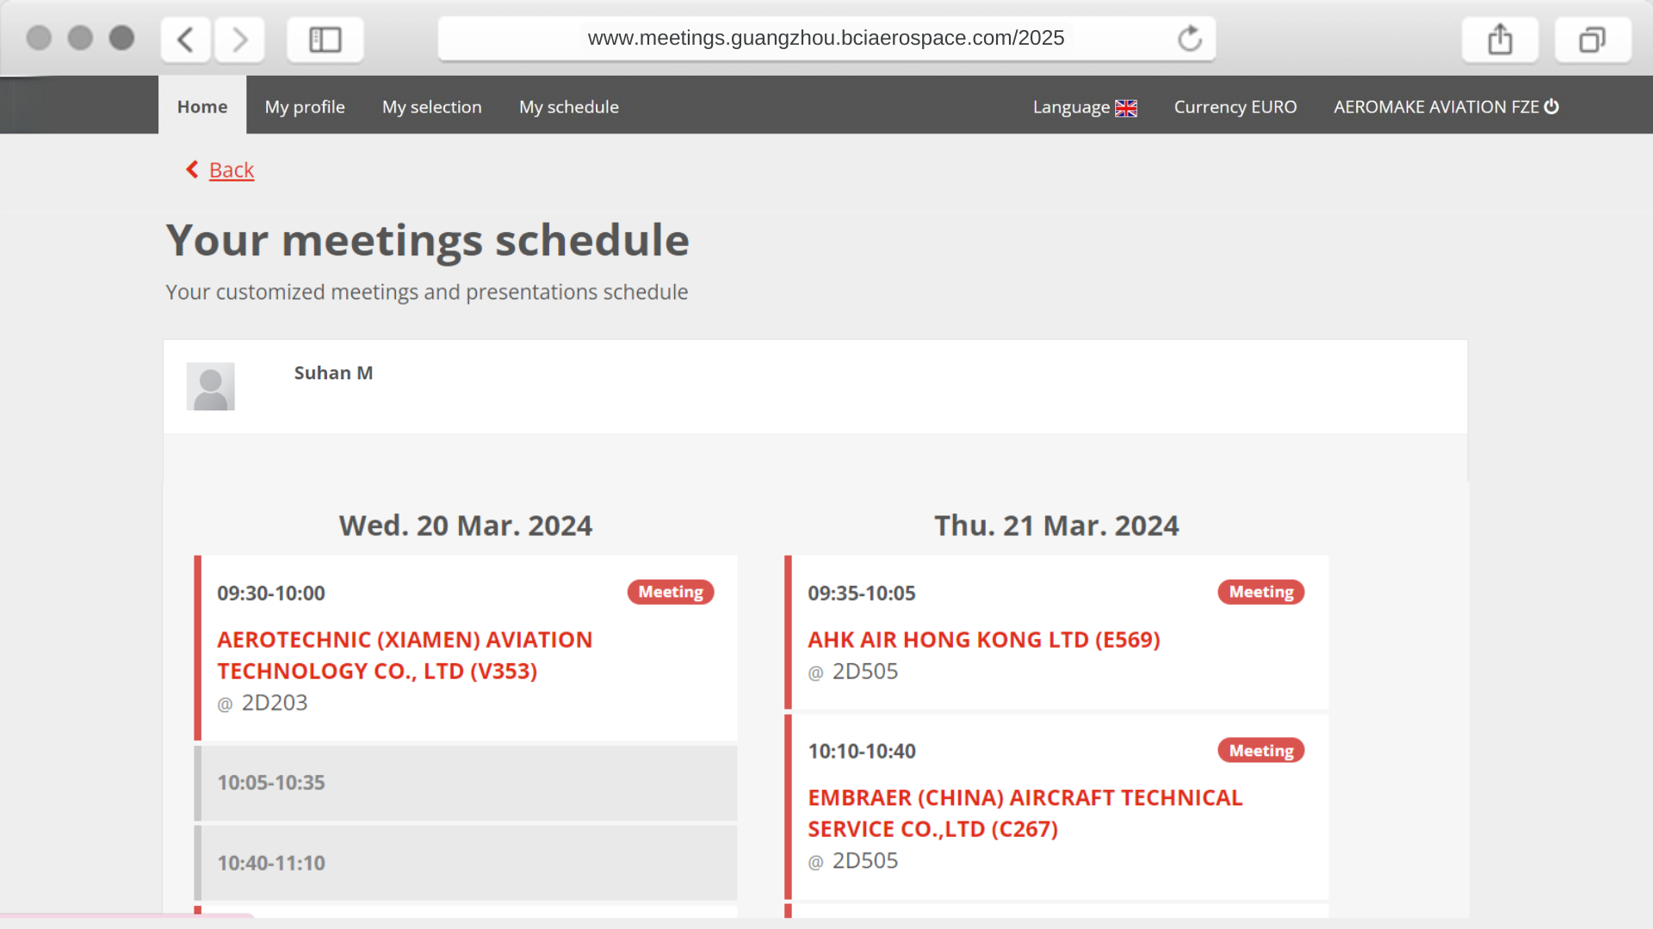Click the browser address bar URL
Image resolution: width=1653 pixels, height=929 pixels.
(825, 38)
